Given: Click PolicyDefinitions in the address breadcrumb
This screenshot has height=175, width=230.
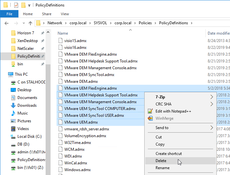Looking at the screenshot, I should pyautogui.click(x=173, y=23).
